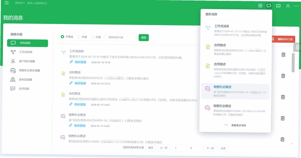Open 相应链接 dated 2024-03-19 14:45
The image size is (301, 158).
[80, 126]
